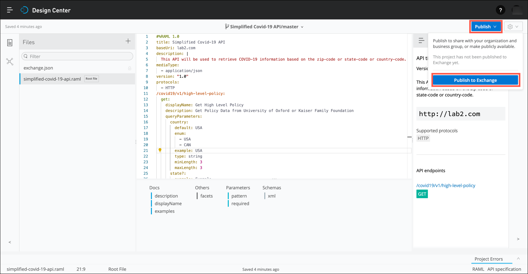Toggle the documentation panel menu icon
The image size is (528, 274).
pyautogui.click(x=421, y=41)
